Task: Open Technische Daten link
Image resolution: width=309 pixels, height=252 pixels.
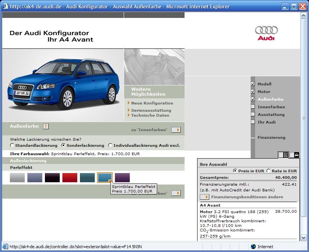Action: click(150, 116)
